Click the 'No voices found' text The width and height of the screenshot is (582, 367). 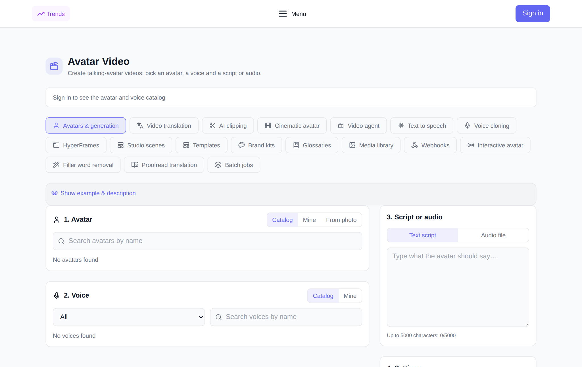click(x=74, y=335)
